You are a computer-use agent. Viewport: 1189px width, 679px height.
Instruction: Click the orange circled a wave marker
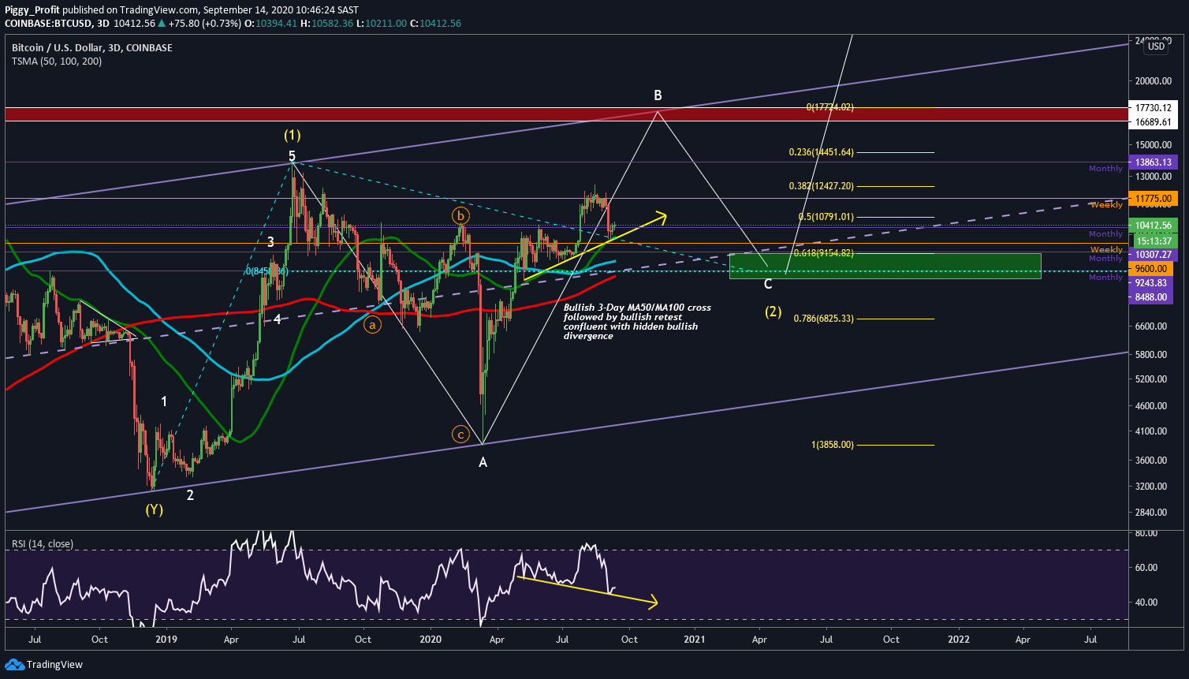pyautogui.click(x=372, y=324)
